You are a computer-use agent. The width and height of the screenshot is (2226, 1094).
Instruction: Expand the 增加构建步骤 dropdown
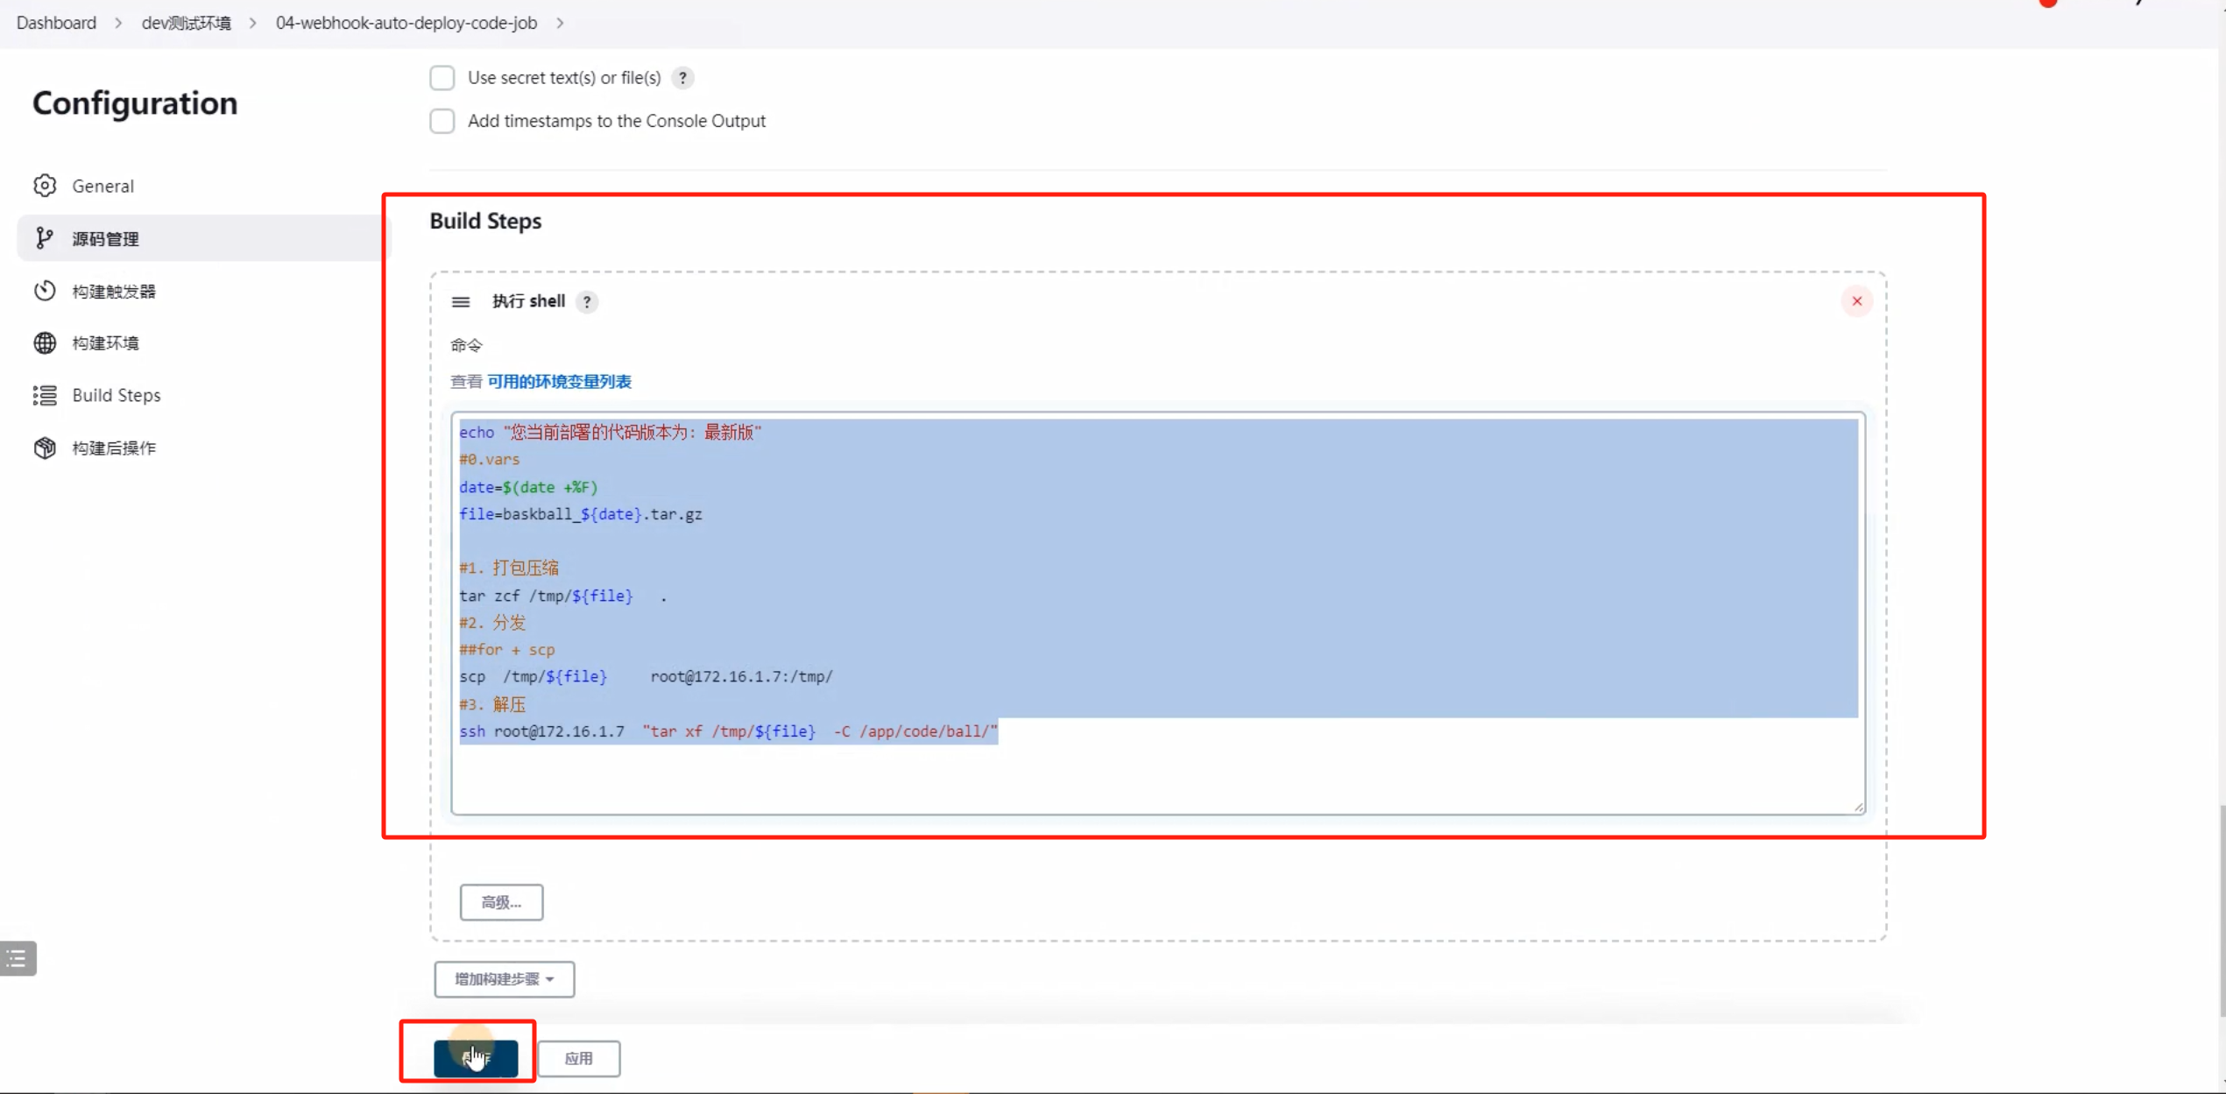click(504, 979)
